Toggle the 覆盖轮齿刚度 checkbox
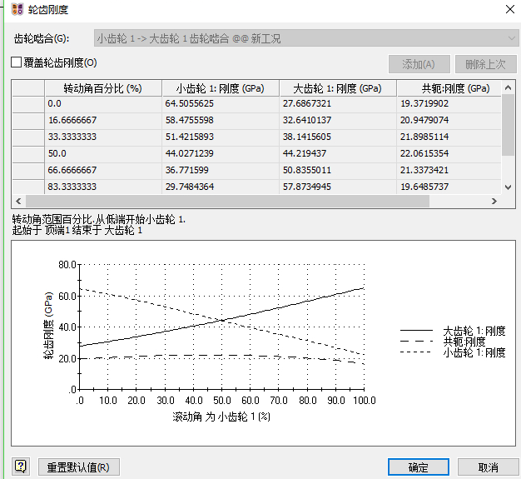Image resolution: width=521 pixels, height=479 pixels. (x=17, y=62)
